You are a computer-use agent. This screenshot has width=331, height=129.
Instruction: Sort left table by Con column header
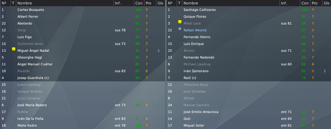click(x=139, y=3)
